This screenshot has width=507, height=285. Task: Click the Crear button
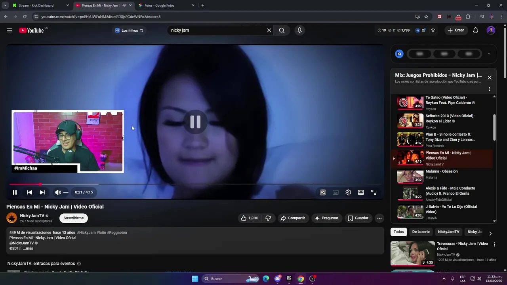[x=456, y=30]
